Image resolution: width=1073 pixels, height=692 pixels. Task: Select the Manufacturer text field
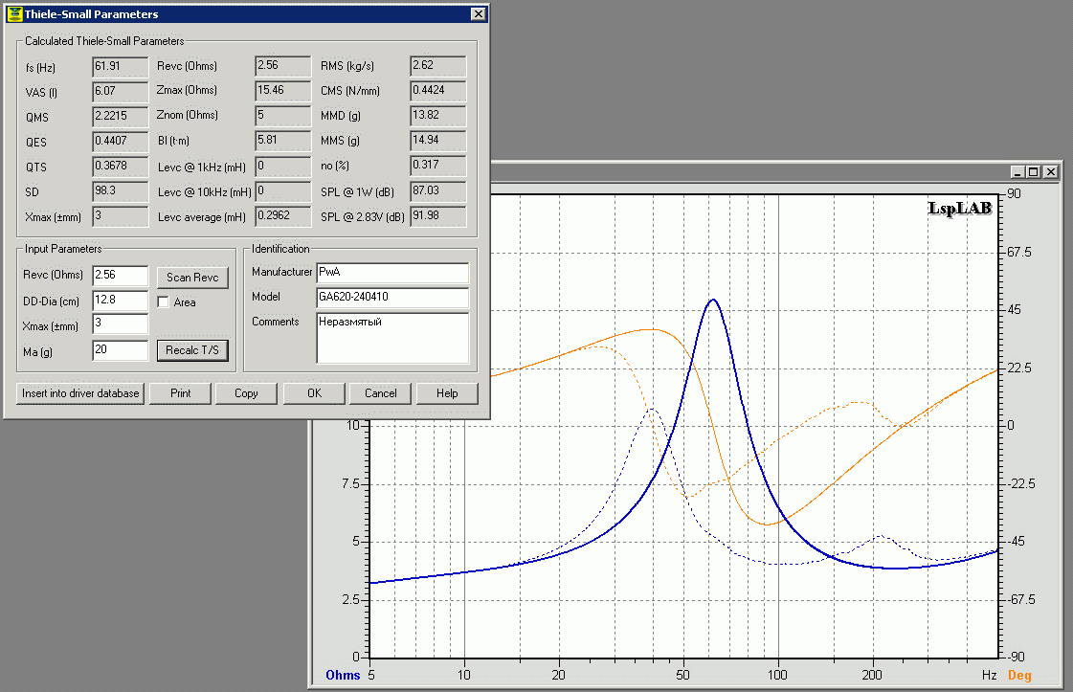(x=392, y=273)
